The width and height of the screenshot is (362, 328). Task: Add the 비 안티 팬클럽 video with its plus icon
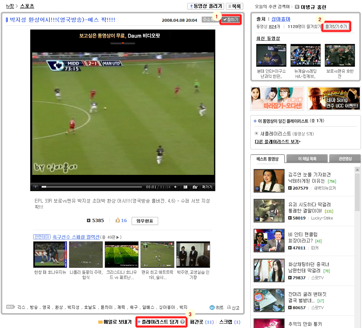[x=257, y=249]
